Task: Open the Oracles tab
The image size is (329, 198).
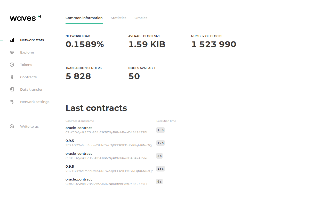Action: click(141, 18)
